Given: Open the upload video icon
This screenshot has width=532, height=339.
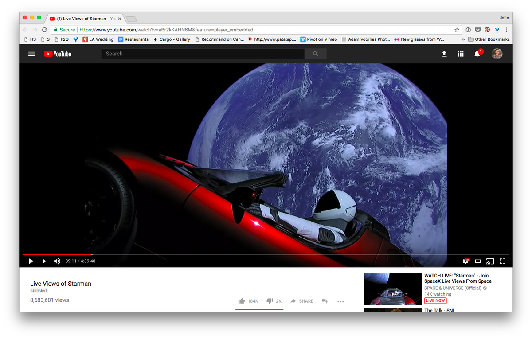Looking at the screenshot, I should (x=444, y=54).
